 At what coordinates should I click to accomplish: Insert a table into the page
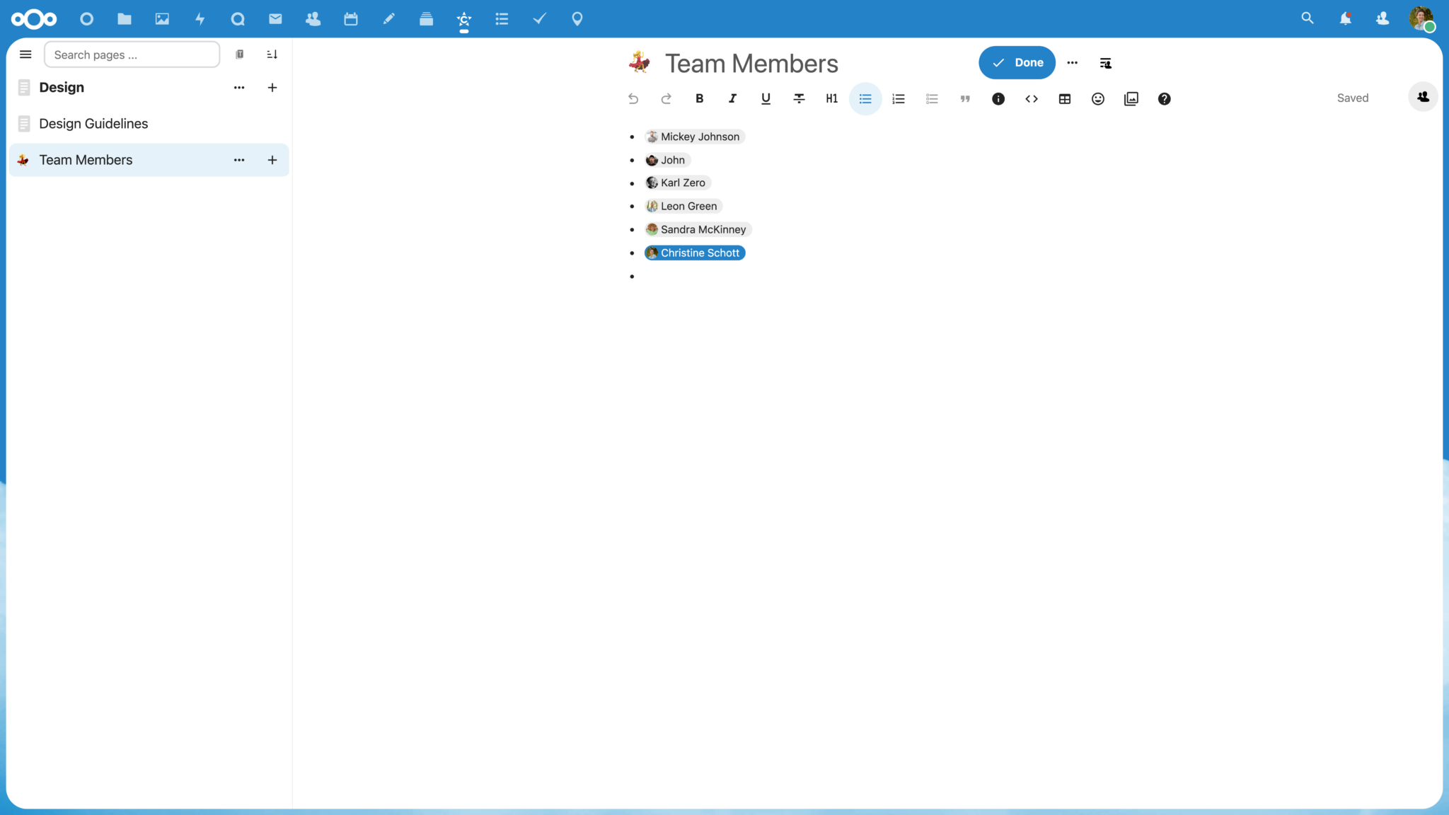pyautogui.click(x=1065, y=98)
